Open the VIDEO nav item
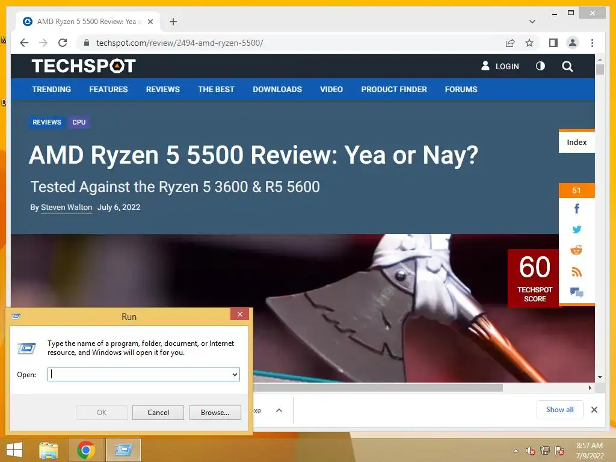616x462 pixels. click(331, 89)
